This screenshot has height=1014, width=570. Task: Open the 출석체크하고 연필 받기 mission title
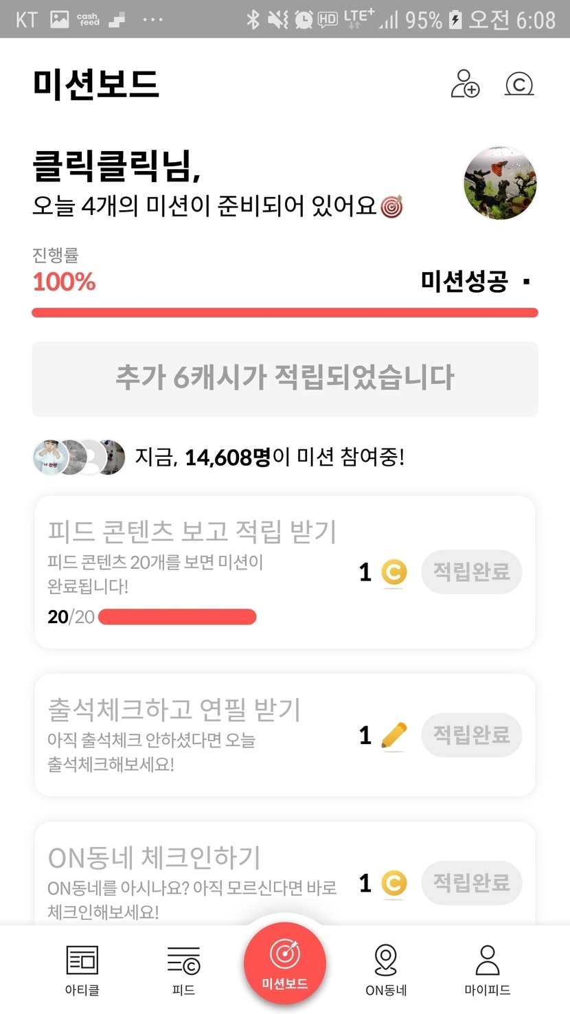point(174,710)
